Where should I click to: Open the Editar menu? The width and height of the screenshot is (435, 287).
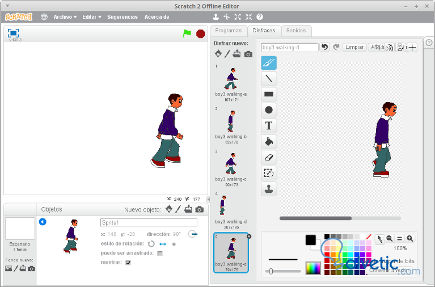pos(92,17)
